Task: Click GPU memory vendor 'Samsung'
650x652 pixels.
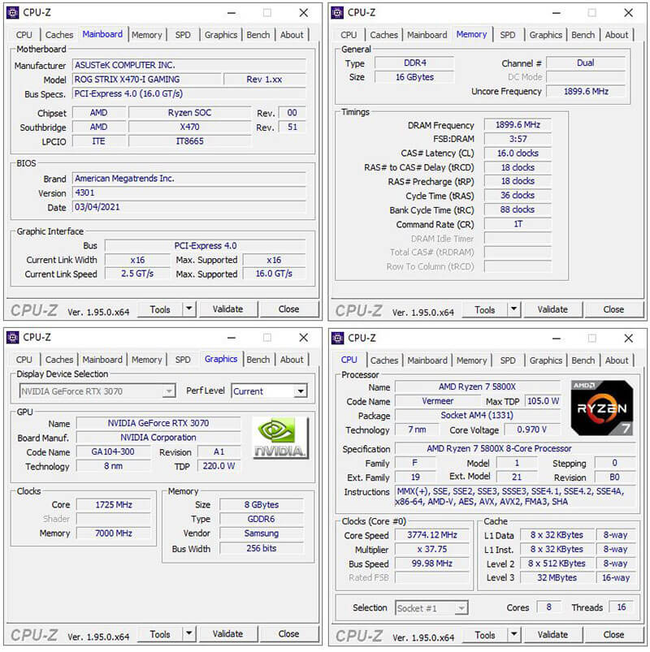Action: click(262, 533)
